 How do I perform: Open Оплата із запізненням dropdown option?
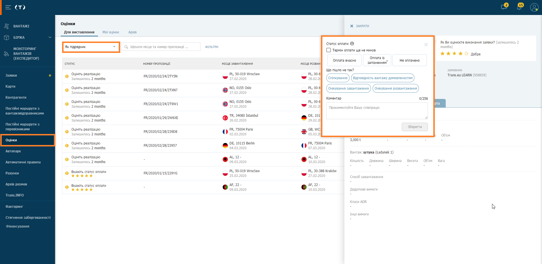pos(377,60)
